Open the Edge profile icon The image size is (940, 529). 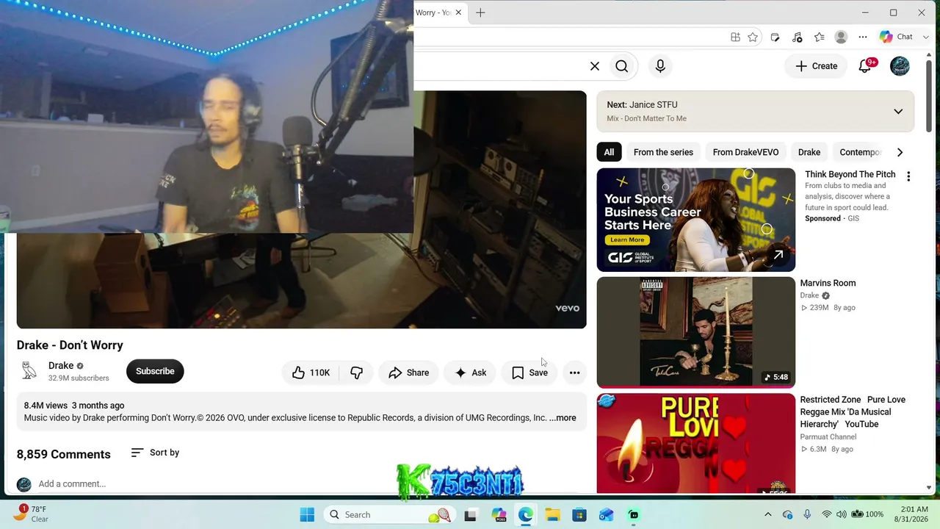point(841,37)
